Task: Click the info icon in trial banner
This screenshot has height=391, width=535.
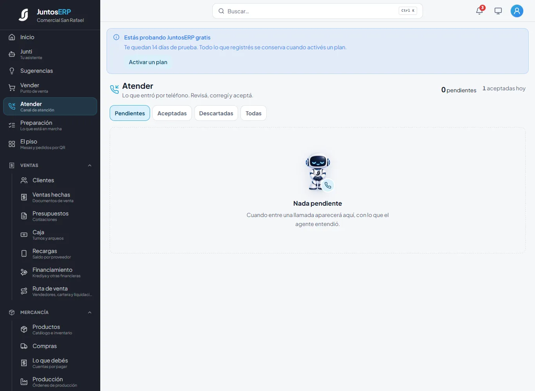Action: point(116,38)
